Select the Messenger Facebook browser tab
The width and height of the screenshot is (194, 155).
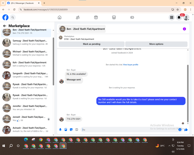[x=23, y=3]
